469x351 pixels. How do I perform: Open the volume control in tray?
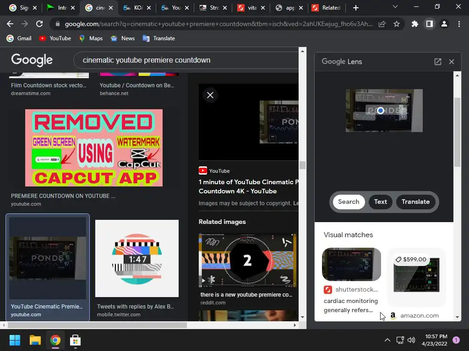(412, 340)
